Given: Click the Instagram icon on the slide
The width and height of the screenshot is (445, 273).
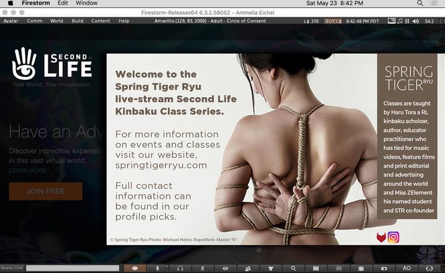Looking at the screenshot, I should pyautogui.click(x=394, y=237).
